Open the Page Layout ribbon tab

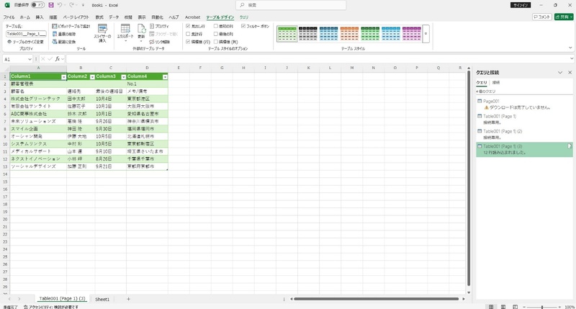pyautogui.click(x=76, y=17)
